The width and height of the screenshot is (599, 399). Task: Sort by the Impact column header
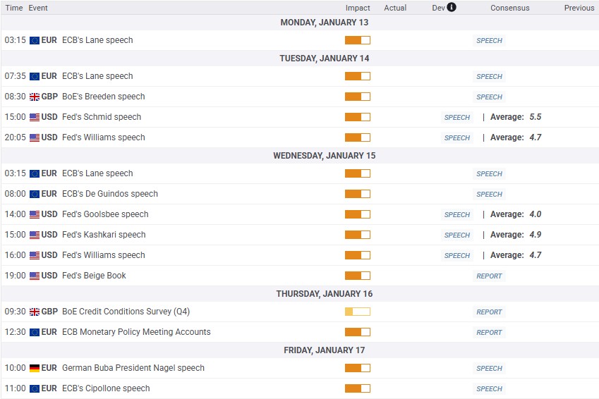click(358, 8)
